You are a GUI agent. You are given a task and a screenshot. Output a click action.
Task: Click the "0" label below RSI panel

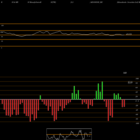point(2,48)
